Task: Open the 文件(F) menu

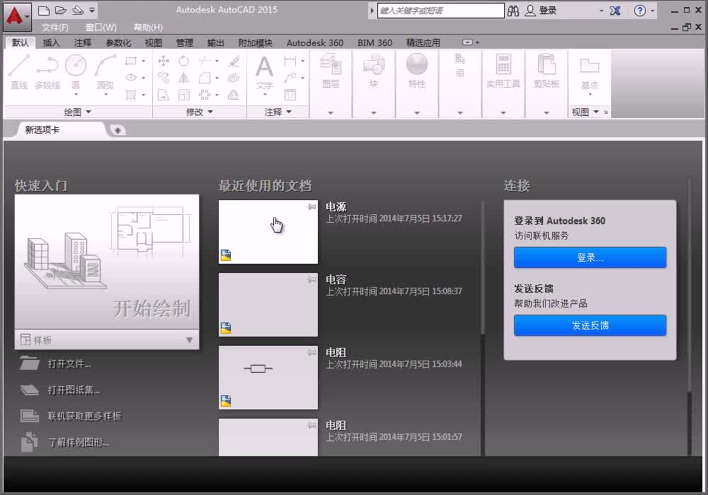Action: [55, 28]
